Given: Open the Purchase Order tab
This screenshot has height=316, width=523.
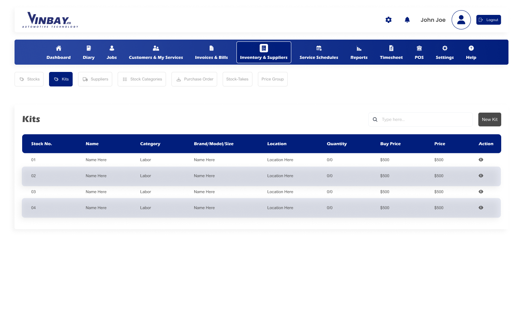Looking at the screenshot, I should pos(194,79).
